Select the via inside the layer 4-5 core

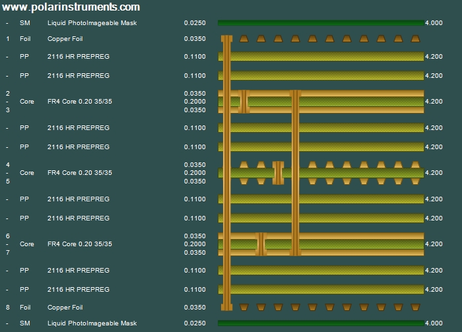tap(278, 173)
